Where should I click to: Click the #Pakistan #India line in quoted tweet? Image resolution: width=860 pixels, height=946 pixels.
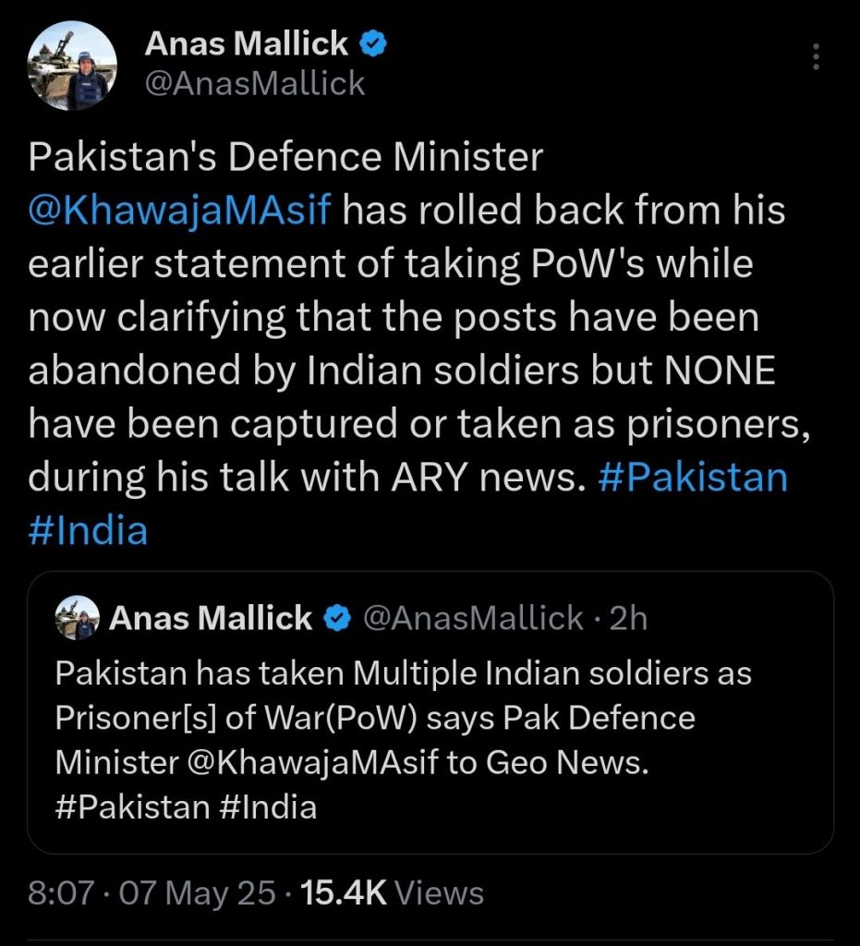coord(187,807)
